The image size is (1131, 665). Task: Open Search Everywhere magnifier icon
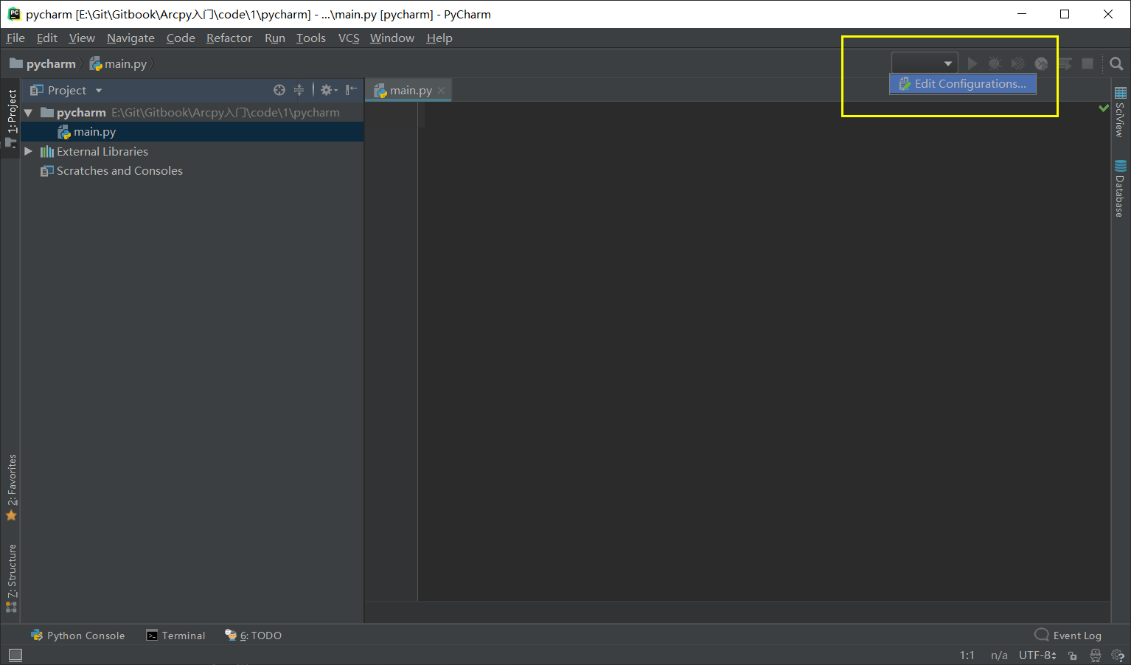[x=1116, y=64]
